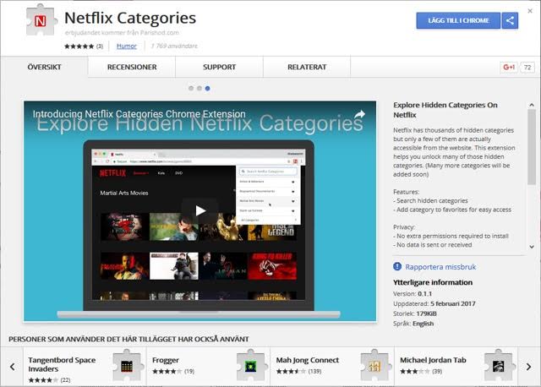Open the Michael Jordan Tab extension icon
The height and width of the screenshot is (387, 541).
click(498, 366)
